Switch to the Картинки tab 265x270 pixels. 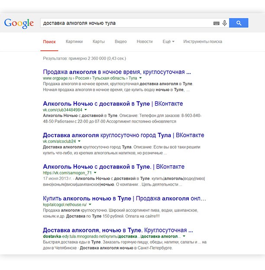click(74, 42)
